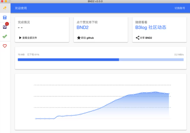
Task: Click the red notification badge showing 1
Action: click(7, 24)
